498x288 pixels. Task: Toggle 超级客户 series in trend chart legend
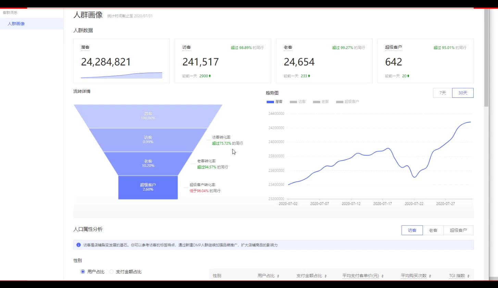pyautogui.click(x=348, y=102)
